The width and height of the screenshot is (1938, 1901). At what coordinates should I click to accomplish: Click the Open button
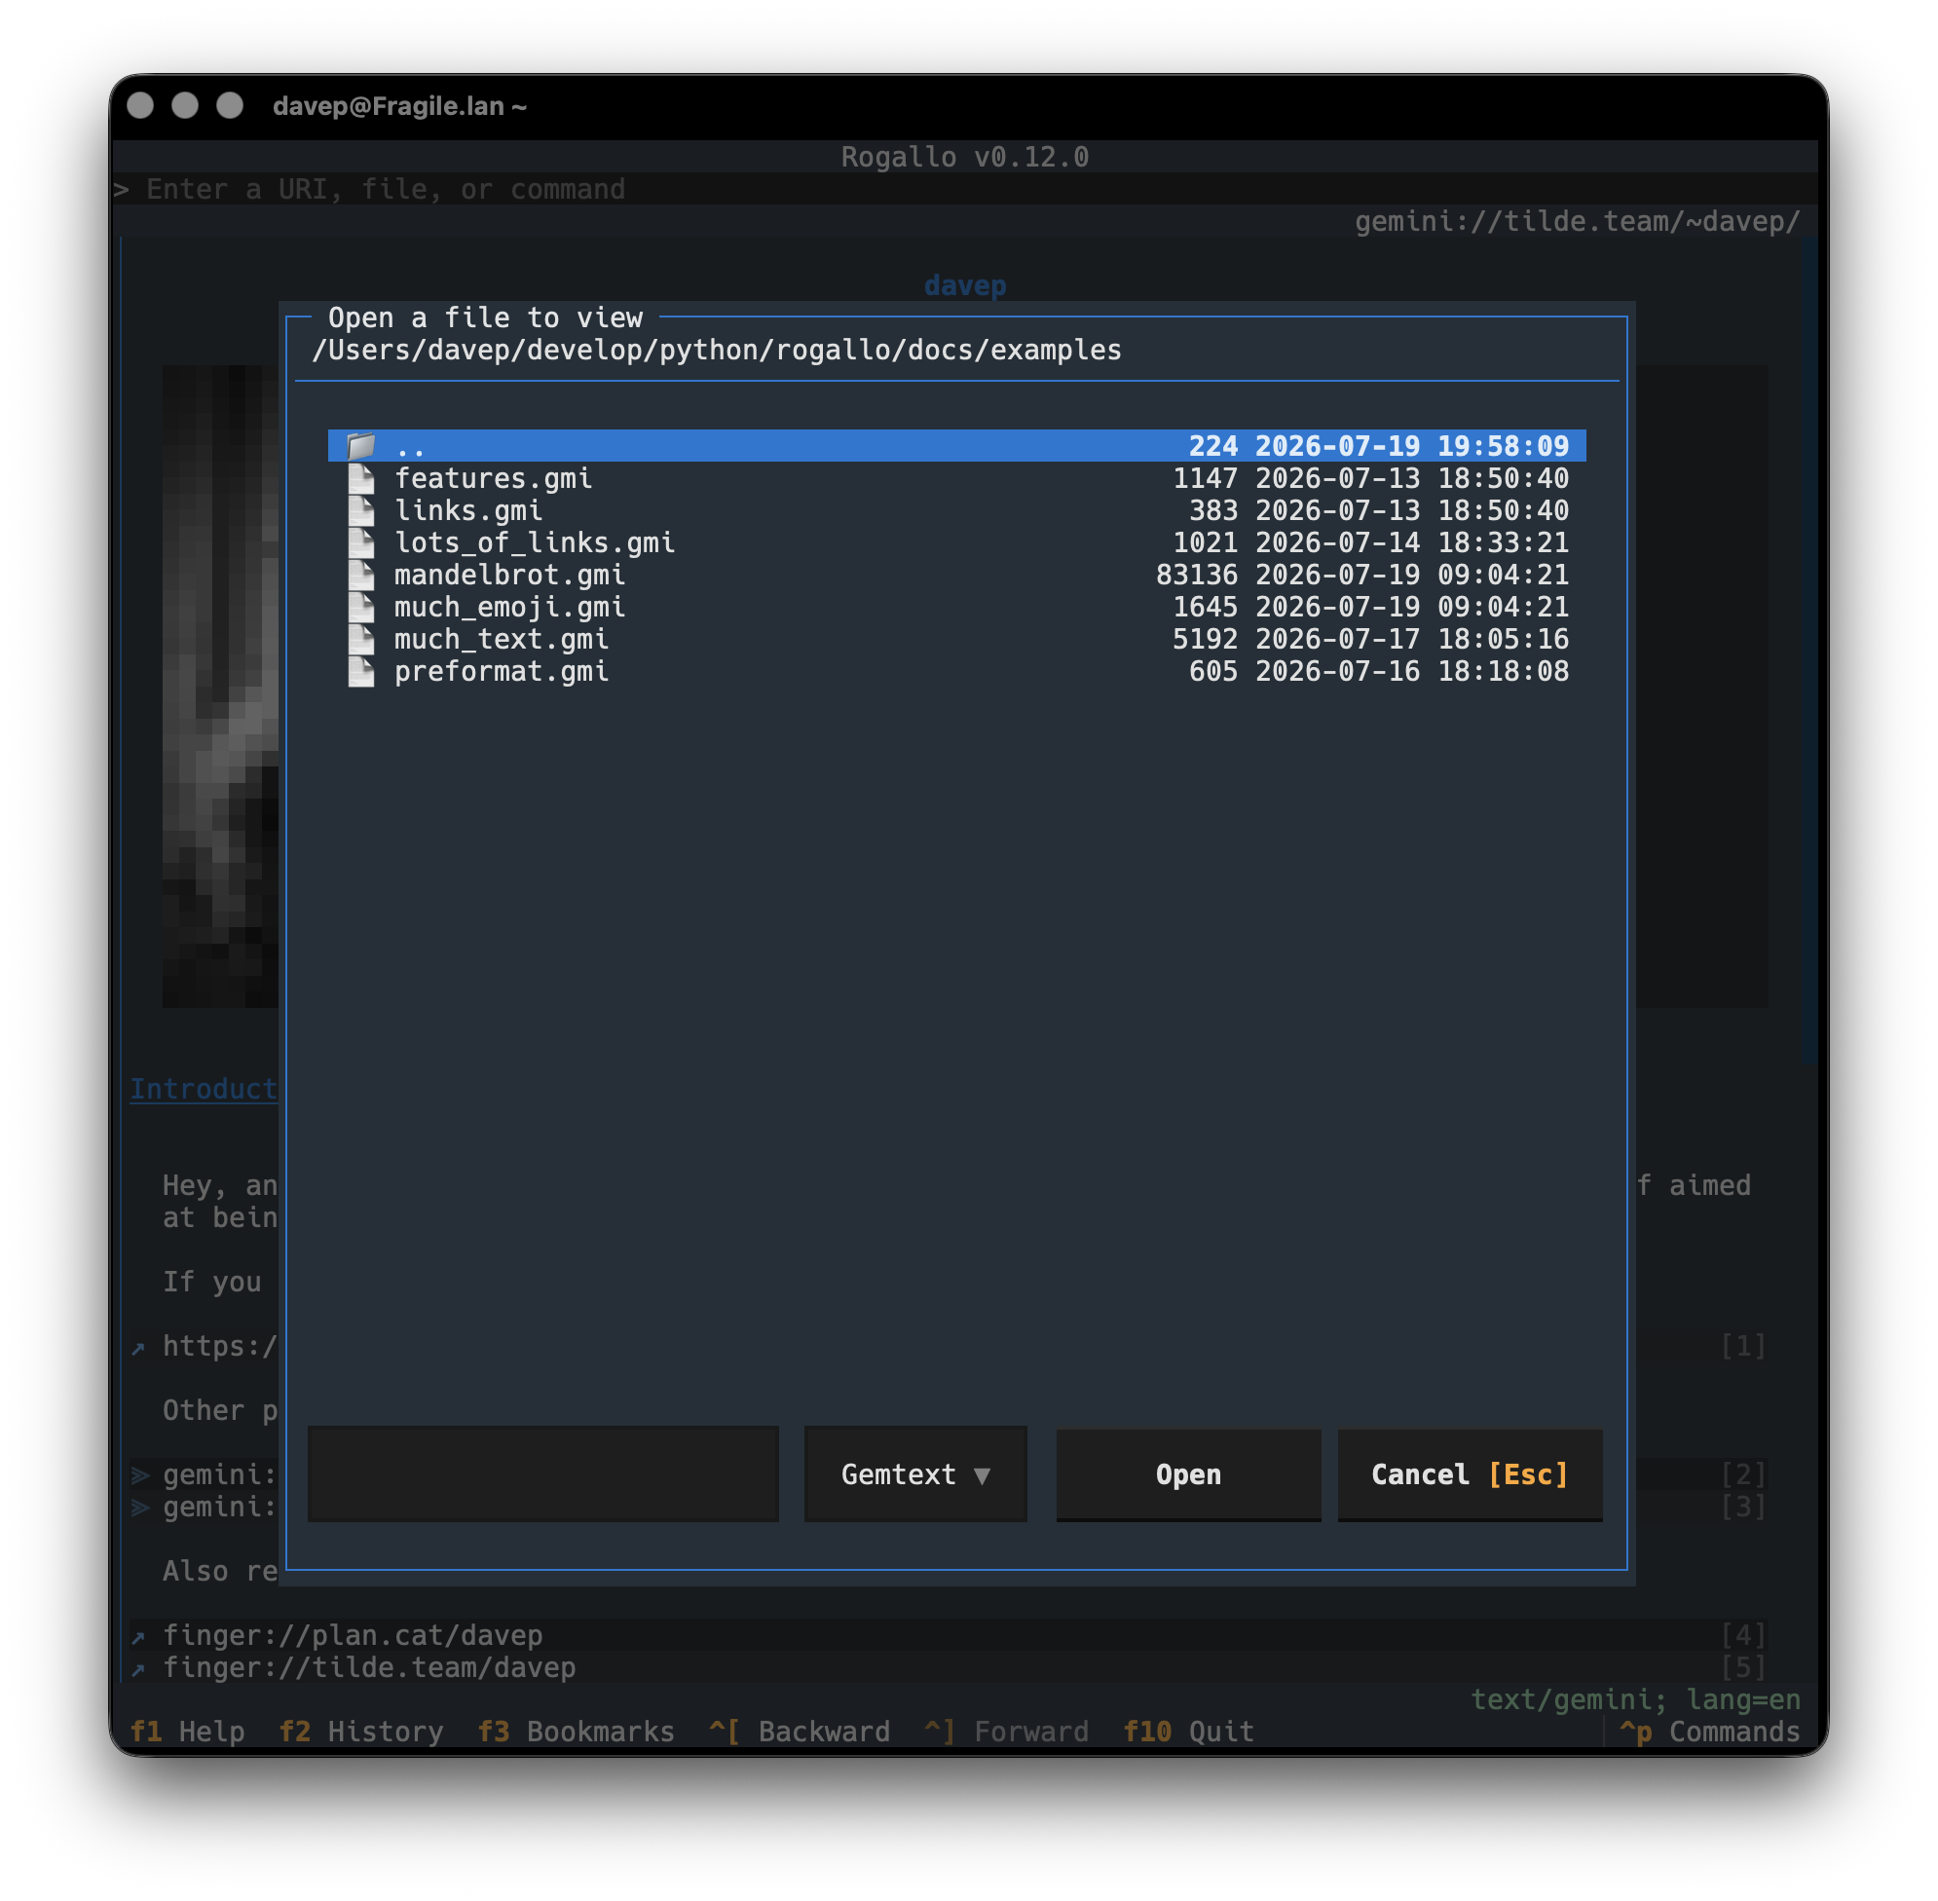1188,1474
